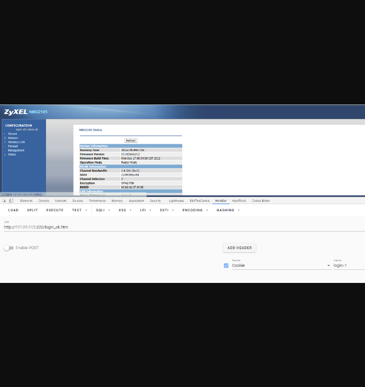The width and height of the screenshot is (365, 387).
Task: Open the ENCODING dropdown menu
Action: point(195,210)
